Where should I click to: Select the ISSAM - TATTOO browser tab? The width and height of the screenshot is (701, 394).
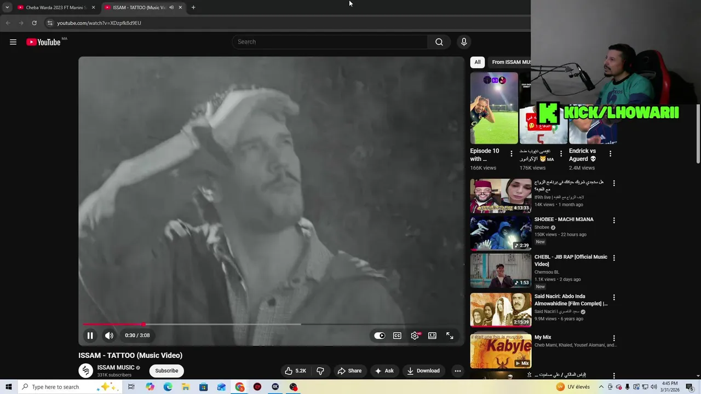tap(139, 8)
